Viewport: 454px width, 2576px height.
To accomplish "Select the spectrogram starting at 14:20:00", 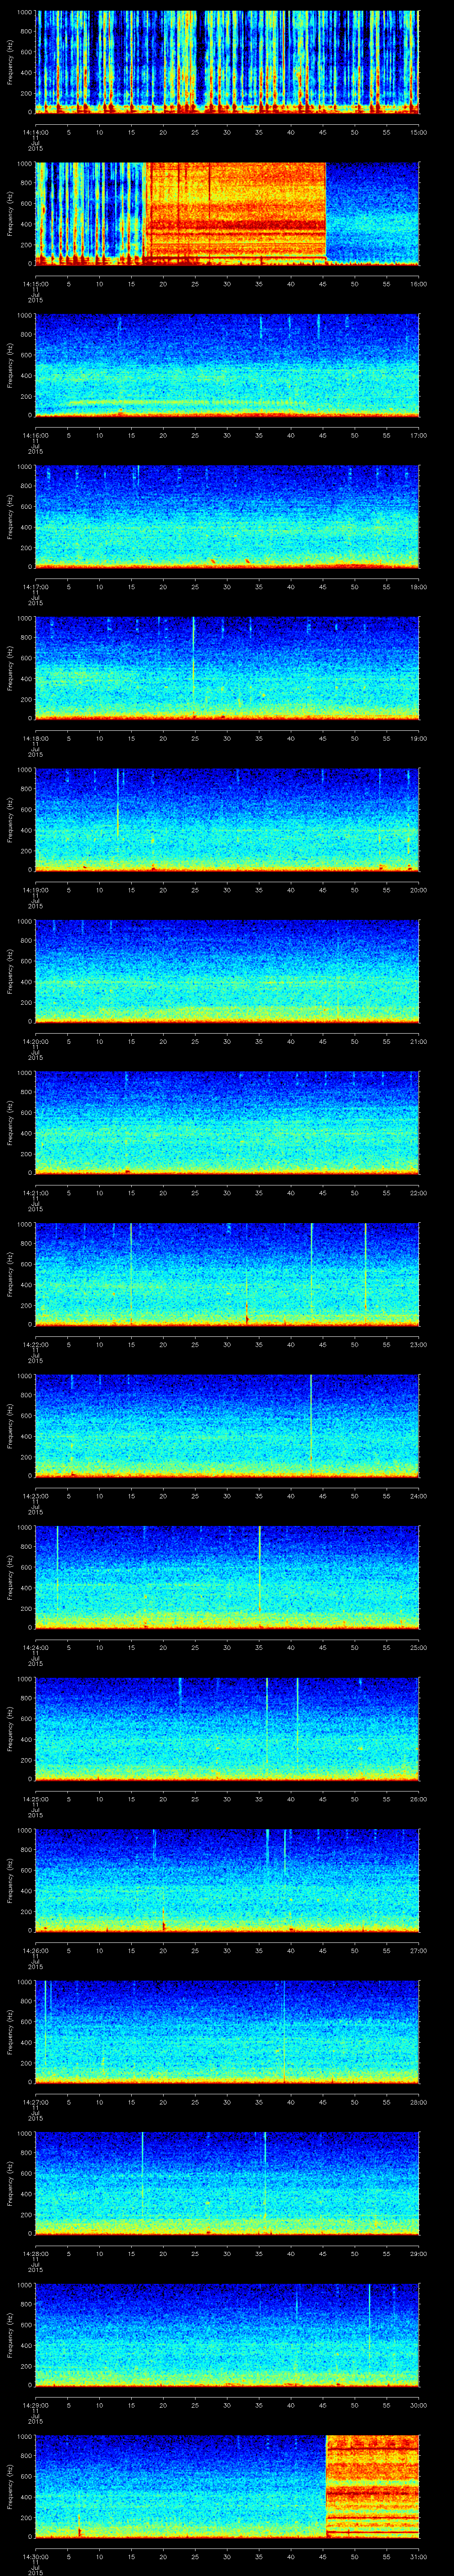I will (227, 970).
